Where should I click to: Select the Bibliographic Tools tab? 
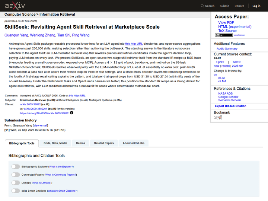22,143
